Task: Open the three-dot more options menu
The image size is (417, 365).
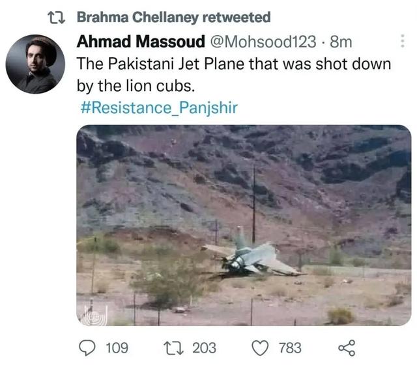Action: click(403, 41)
